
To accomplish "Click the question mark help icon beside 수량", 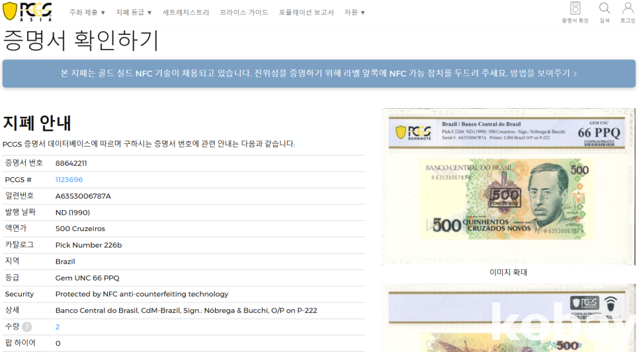I will (27, 327).
